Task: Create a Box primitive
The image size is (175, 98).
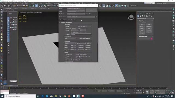Action: [x=142, y=24]
